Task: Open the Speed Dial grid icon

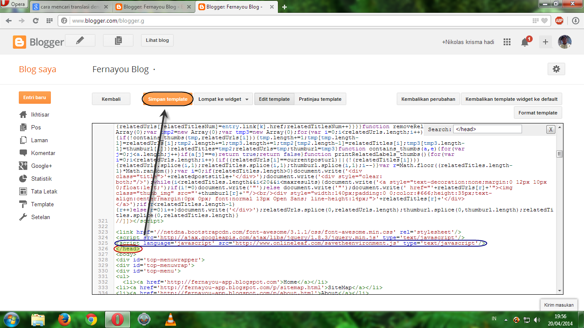Action: pos(50,20)
